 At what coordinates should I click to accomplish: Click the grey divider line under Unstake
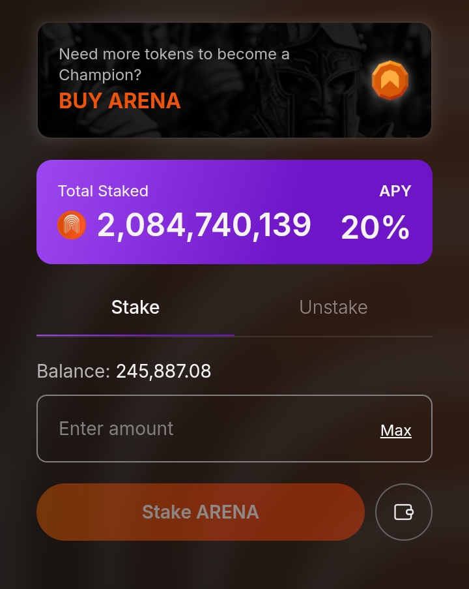[x=333, y=337]
